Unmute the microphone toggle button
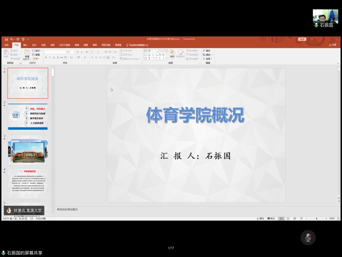Image resolution: width=342 pixels, height=257 pixels. tap(308, 238)
